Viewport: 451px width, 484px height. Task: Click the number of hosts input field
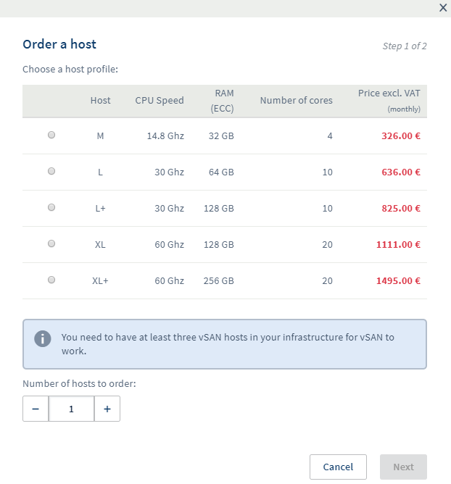[71, 409]
